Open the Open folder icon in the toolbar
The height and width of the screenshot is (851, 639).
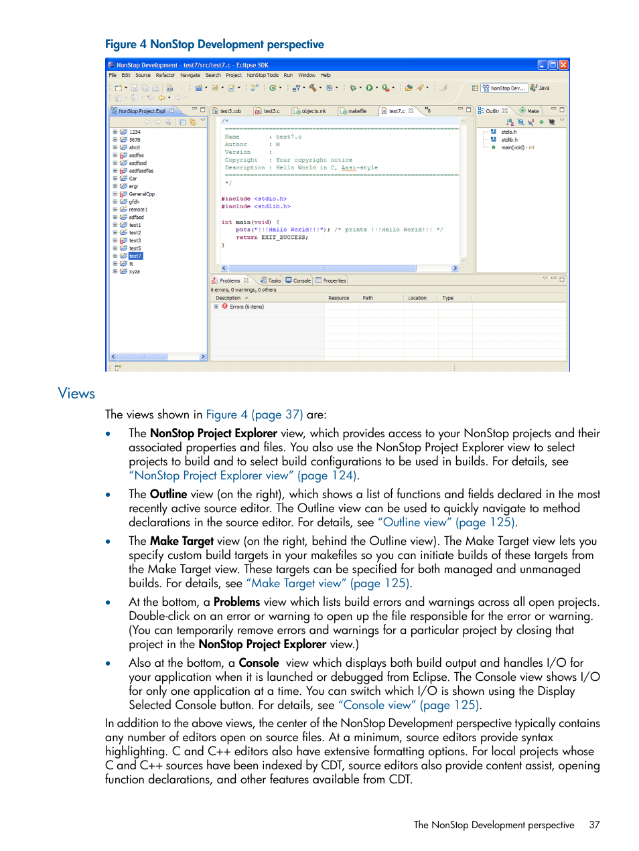pos(409,88)
